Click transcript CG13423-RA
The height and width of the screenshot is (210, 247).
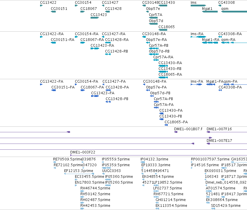95,48
